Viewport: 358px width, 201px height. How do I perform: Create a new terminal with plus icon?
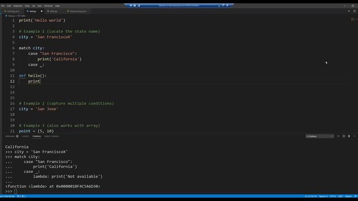click(x=338, y=136)
